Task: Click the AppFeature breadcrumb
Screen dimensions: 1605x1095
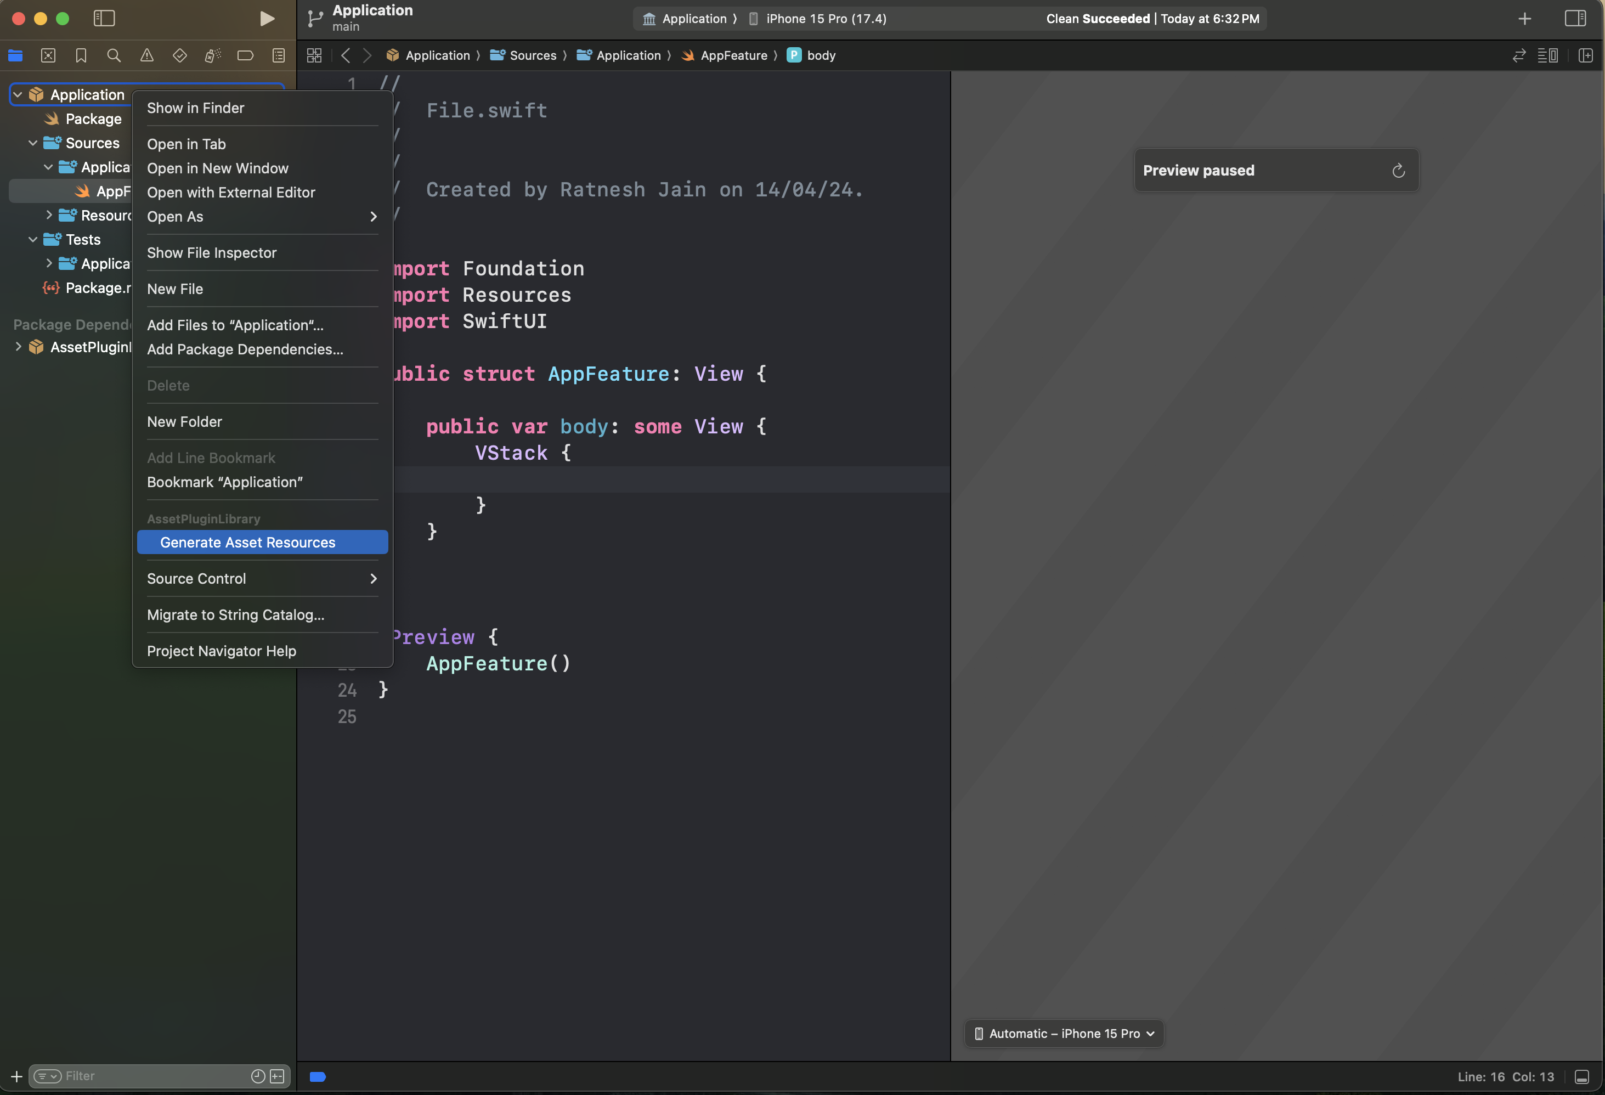Action: 724,56
